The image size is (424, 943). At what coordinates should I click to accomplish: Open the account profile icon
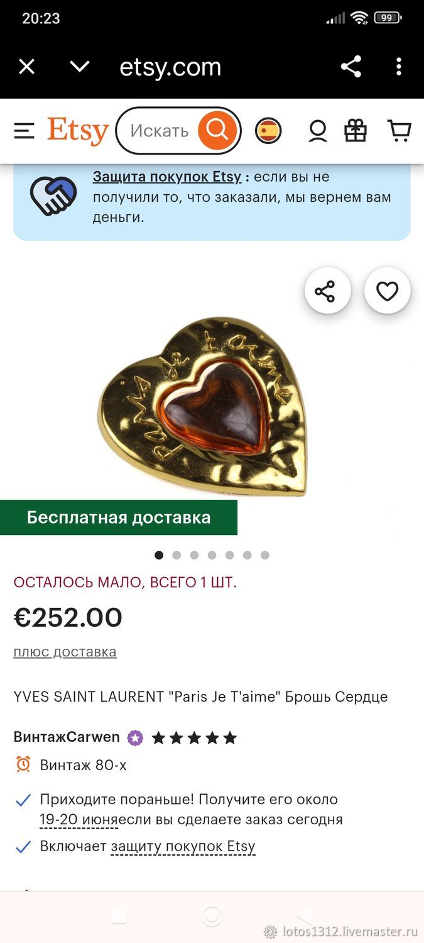(318, 131)
